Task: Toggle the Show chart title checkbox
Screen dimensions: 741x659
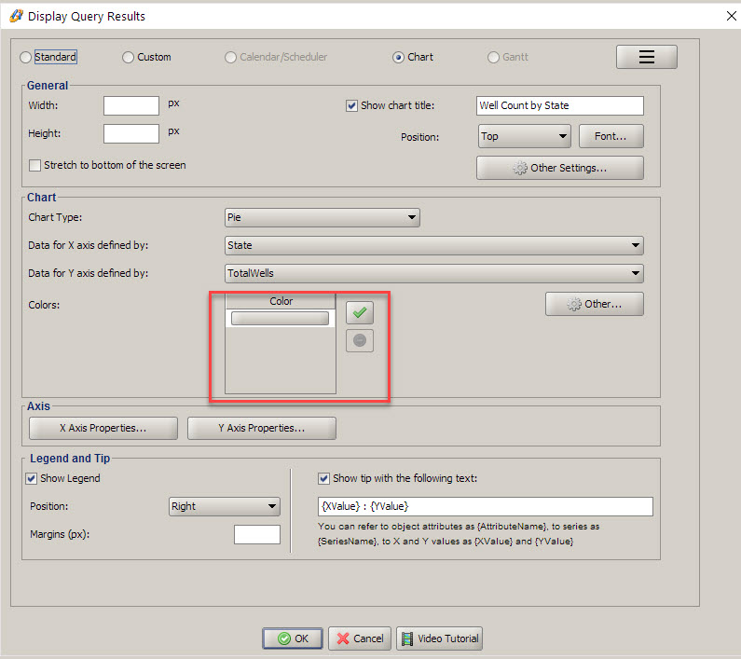Action: [351, 105]
